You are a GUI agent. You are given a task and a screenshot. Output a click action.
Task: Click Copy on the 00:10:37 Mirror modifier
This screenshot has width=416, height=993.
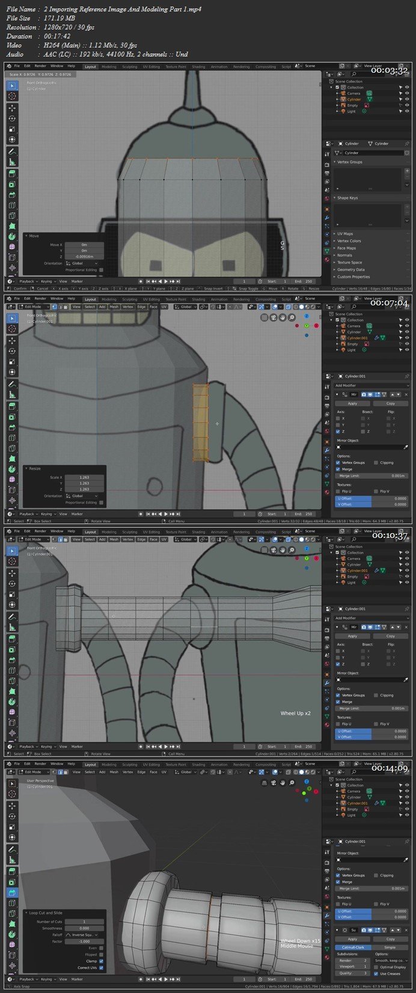pyautogui.click(x=391, y=636)
